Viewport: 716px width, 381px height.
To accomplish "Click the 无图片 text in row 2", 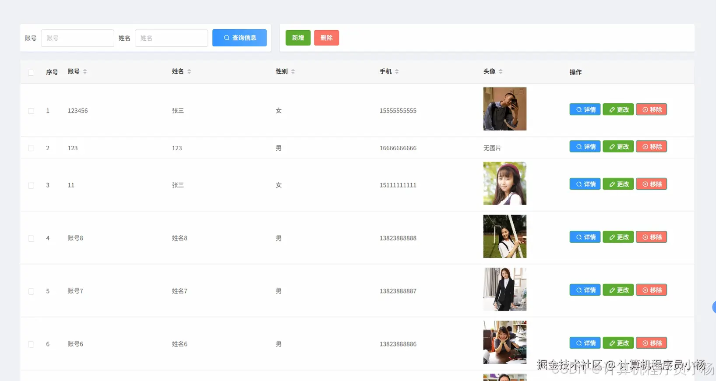I will coord(492,148).
